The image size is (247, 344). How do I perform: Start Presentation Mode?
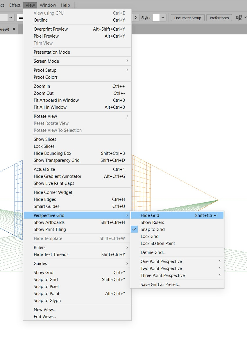coord(77,52)
